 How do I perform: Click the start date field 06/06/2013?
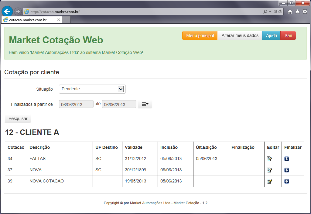[76, 104]
